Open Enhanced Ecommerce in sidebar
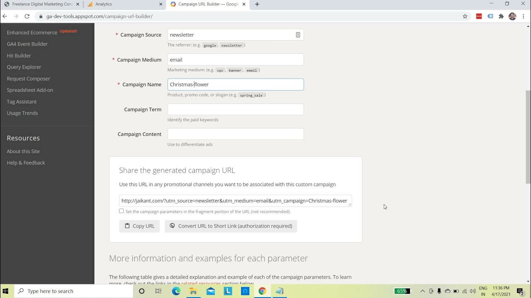The image size is (531, 298). coord(32,32)
